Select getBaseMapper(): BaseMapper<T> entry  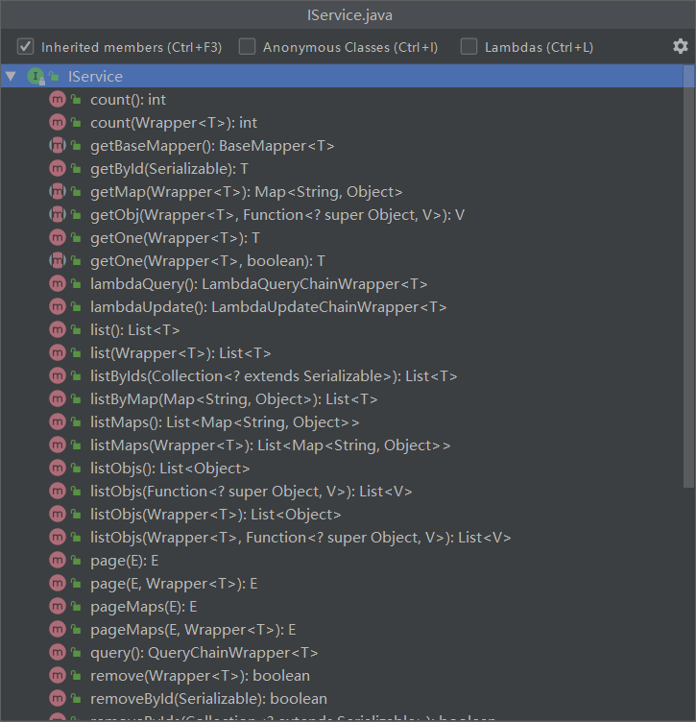coord(212,146)
